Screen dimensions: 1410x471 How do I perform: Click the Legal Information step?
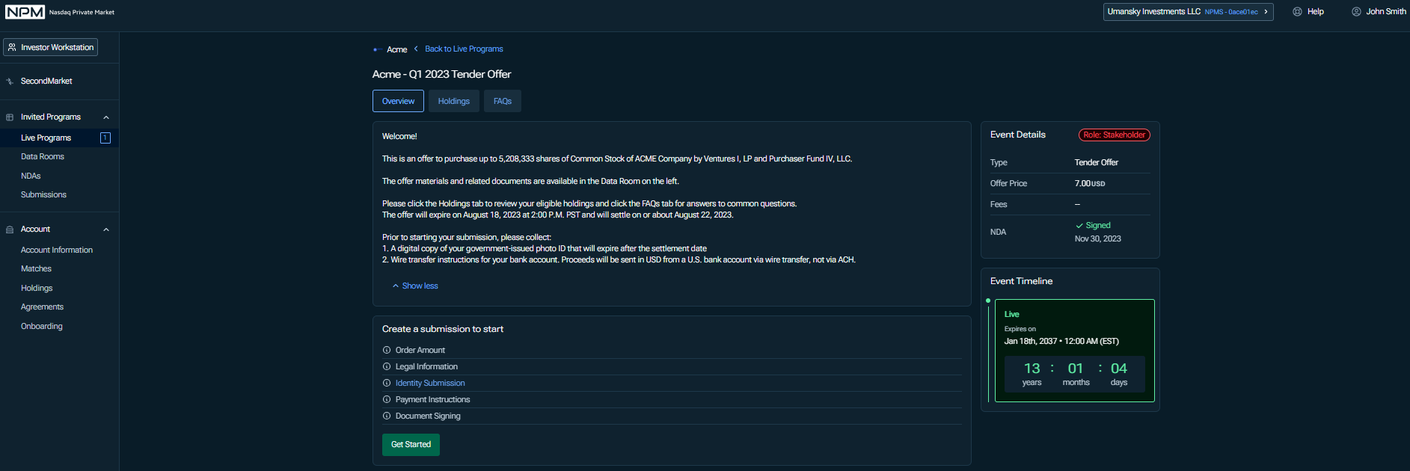(x=426, y=366)
